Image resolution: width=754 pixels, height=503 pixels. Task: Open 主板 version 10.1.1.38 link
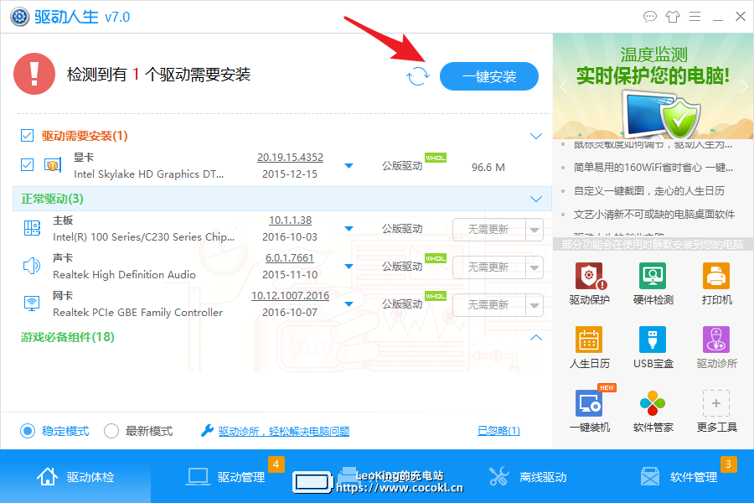coord(290,220)
